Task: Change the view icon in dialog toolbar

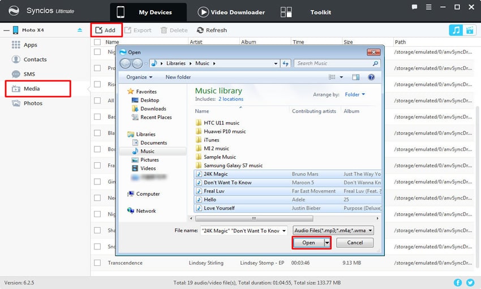Action: click(x=332, y=77)
